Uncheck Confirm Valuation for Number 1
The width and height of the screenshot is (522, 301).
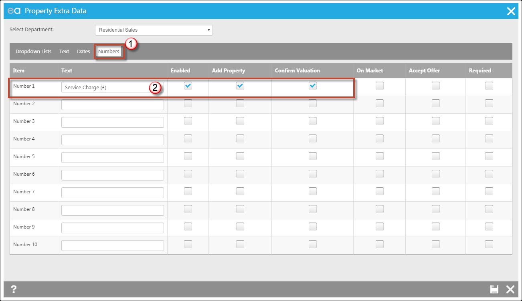click(313, 86)
